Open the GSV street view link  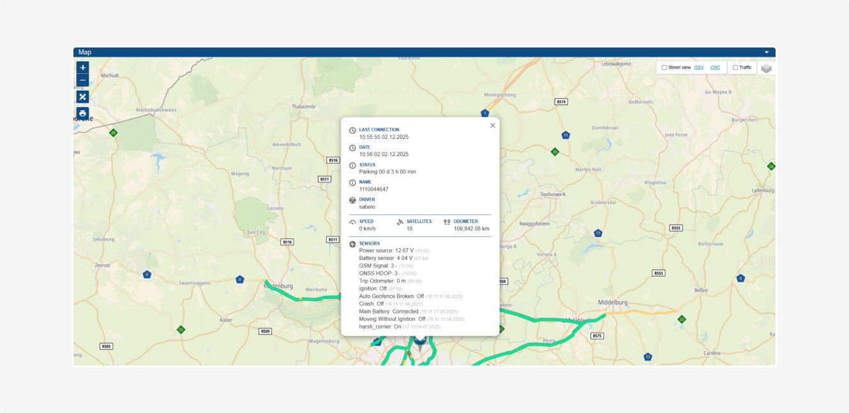point(699,68)
